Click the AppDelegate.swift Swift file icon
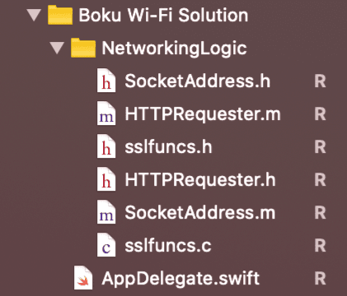The image size is (347, 296). (x=83, y=278)
